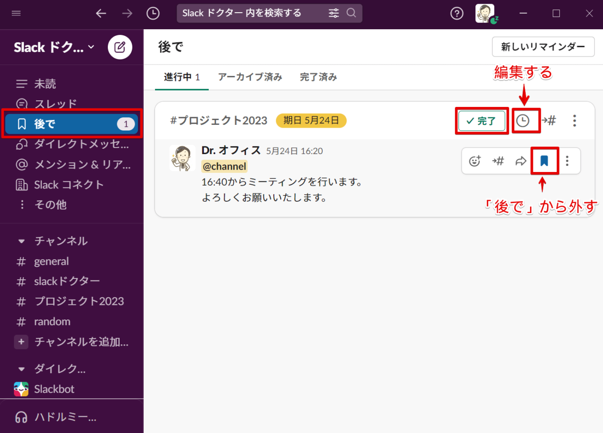Screen dimensions: 603x433
Task: Open message three-dot more actions
Action: pos(567,161)
